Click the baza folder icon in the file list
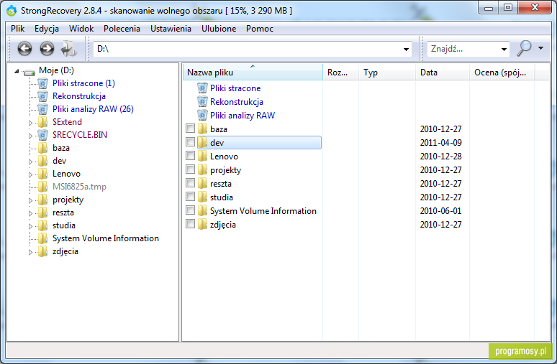The image size is (557, 364). click(202, 129)
